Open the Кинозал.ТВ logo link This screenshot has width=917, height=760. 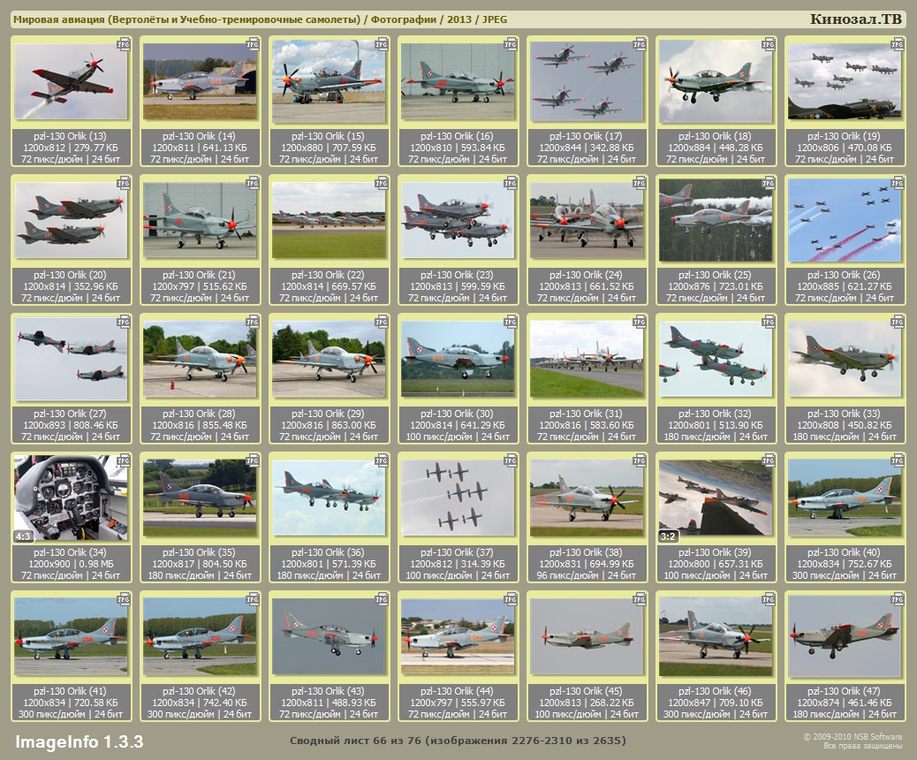[855, 19]
